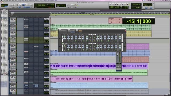Enable Spot edit mode
The image size is (171, 96).
[6, 5]
